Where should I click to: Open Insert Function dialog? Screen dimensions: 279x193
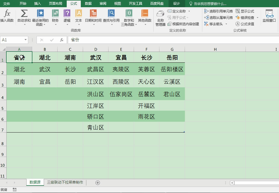click(x=7, y=16)
